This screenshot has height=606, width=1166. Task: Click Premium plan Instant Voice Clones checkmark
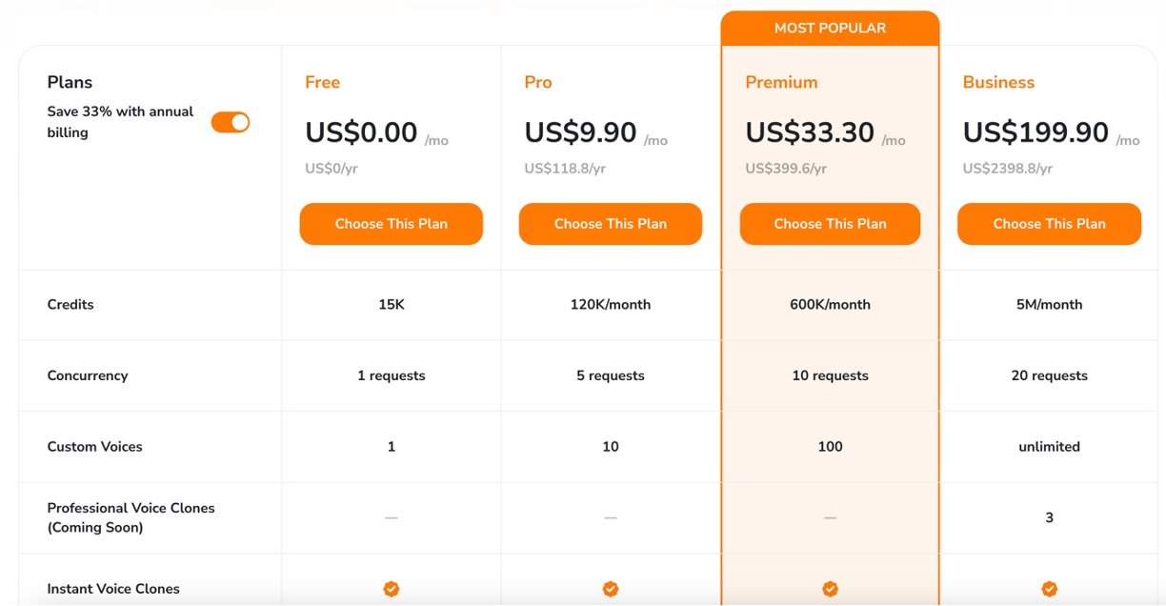point(830,589)
